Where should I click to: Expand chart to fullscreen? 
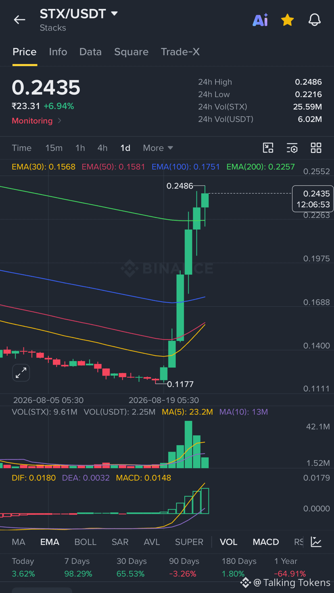click(x=21, y=373)
